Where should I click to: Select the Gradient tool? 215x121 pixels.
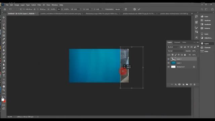point(4,61)
